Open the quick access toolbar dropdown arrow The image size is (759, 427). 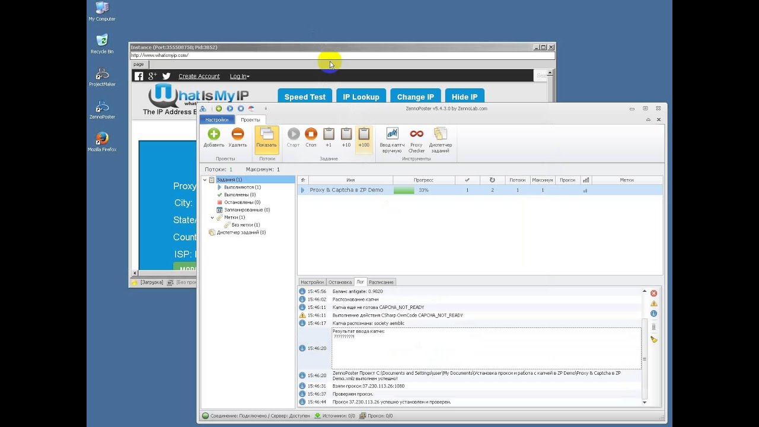point(266,109)
